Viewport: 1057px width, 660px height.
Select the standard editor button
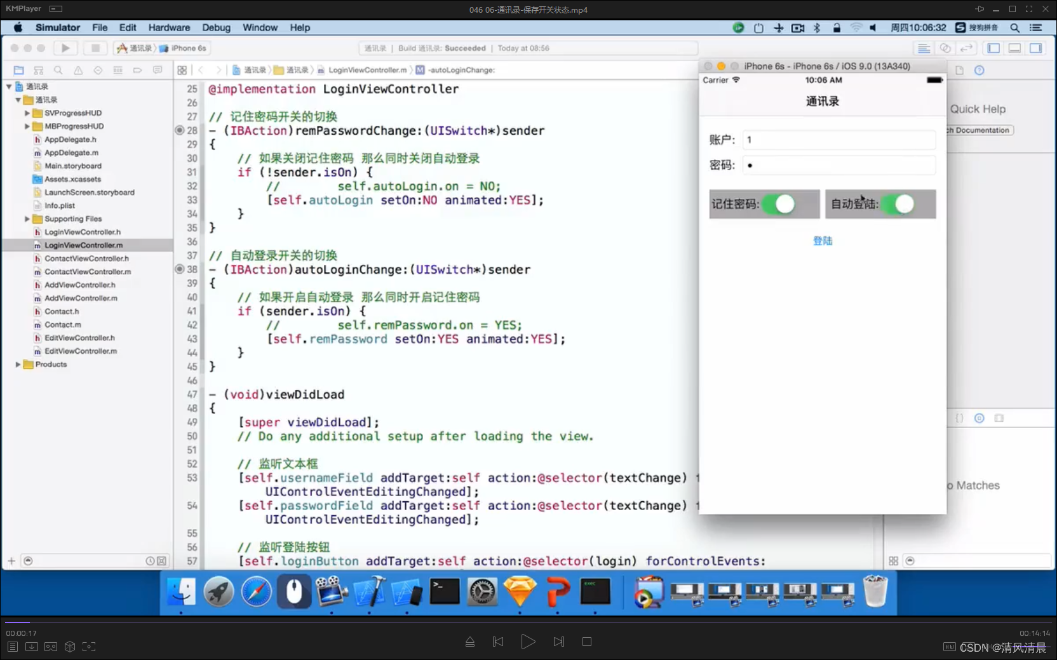pos(924,48)
